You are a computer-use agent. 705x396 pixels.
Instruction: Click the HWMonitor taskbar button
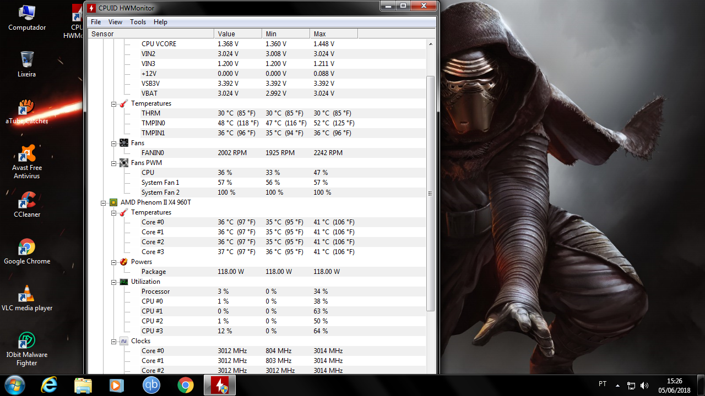click(220, 385)
